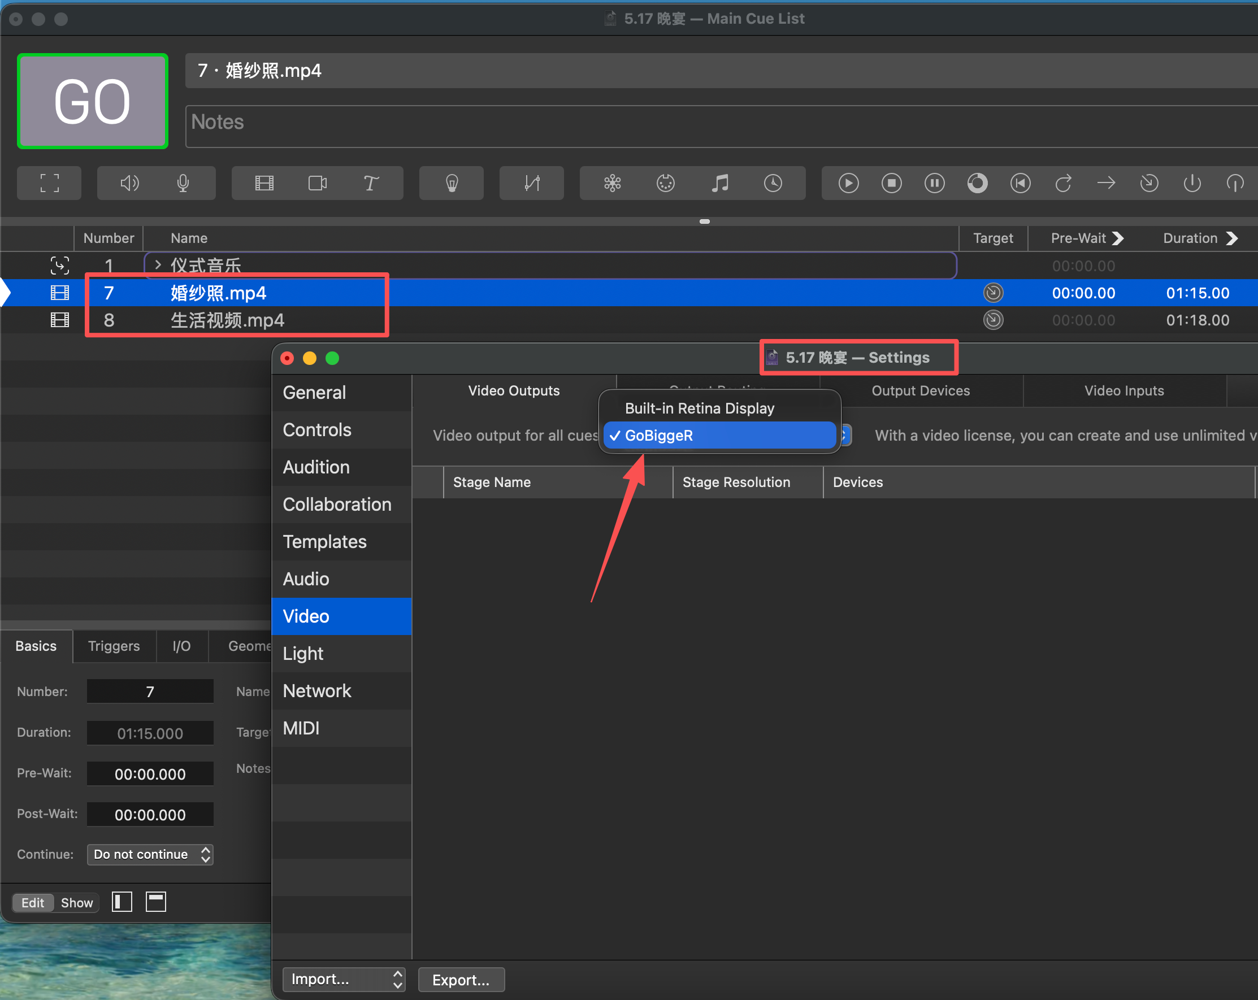Add a Devamp cue curved arrow icon

(x=1063, y=183)
